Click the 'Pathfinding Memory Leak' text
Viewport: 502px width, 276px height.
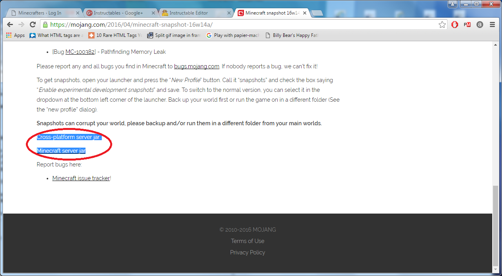pyautogui.click(x=133, y=52)
